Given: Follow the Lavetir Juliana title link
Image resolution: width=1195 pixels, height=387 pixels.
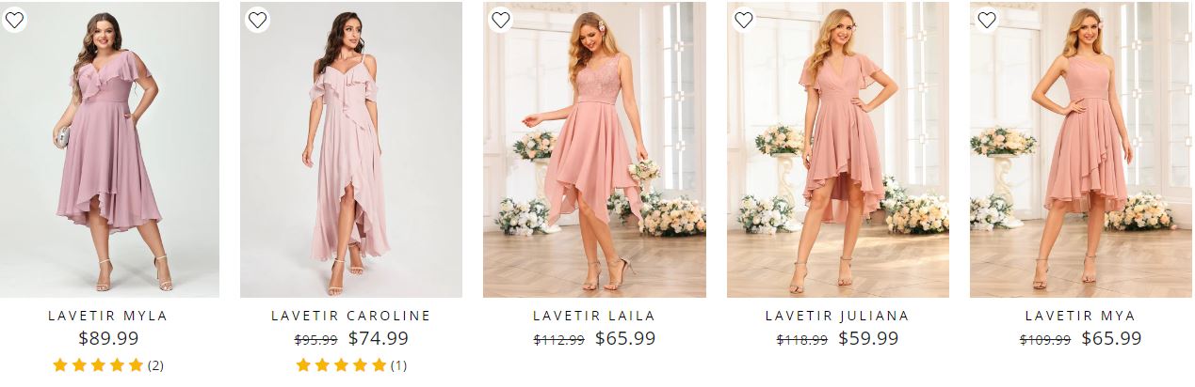Looking at the screenshot, I should 837,316.
